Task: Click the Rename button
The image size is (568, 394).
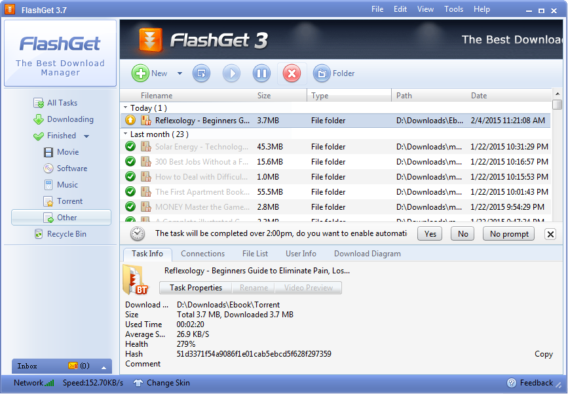Action: pos(254,288)
